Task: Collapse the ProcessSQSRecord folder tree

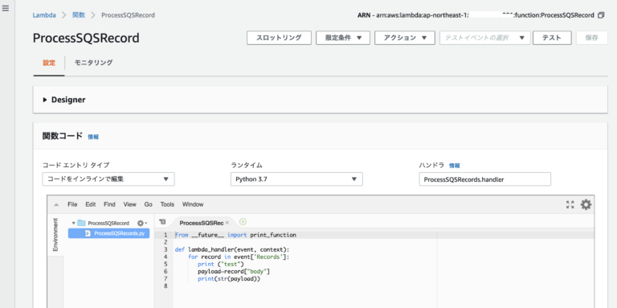Action: 74,223
